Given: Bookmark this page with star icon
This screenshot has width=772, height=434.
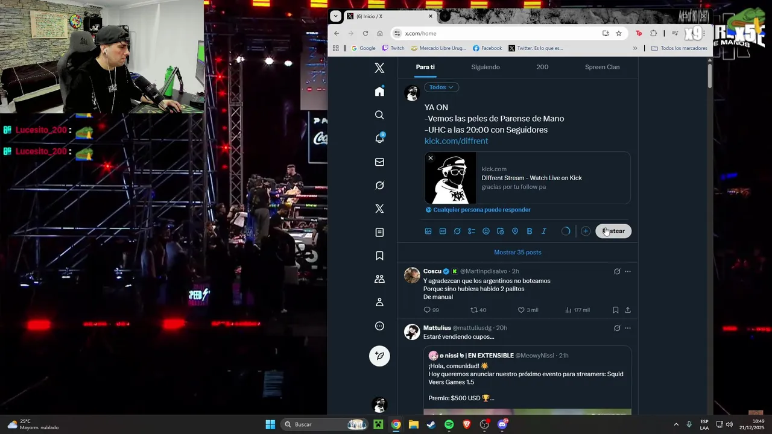Looking at the screenshot, I should (618, 33).
